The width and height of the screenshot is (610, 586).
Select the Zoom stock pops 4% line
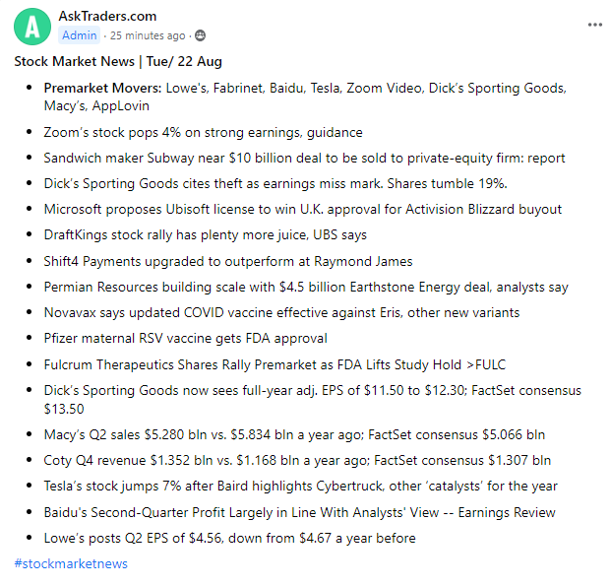coord(203,132)
